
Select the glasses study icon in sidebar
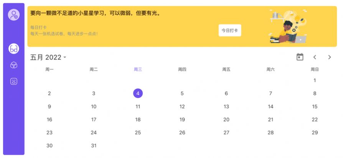pyautogui.click(x=14, y=49)
